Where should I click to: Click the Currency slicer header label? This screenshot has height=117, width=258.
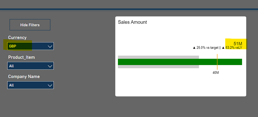(x=17, y=38)
